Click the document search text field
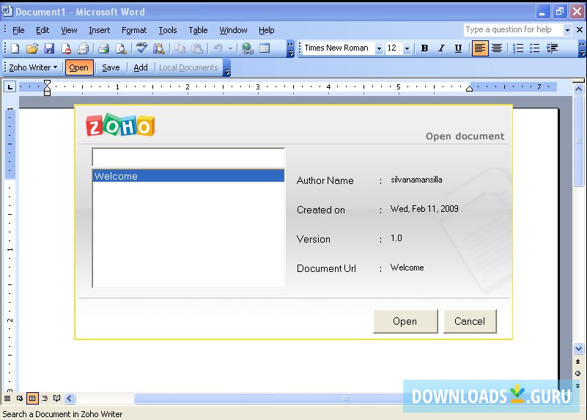 (x=188, y=157)
